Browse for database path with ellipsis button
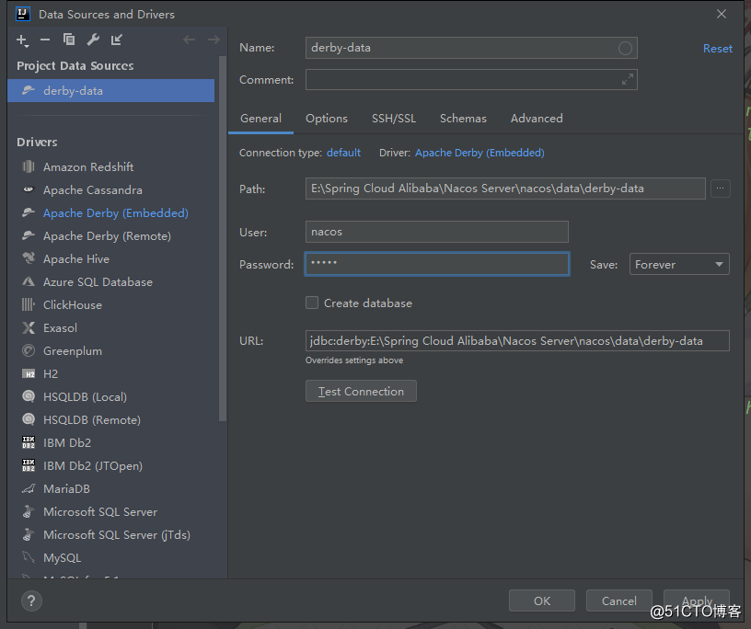The image size is (751, 629). pyautogui.click(x=720, y=189)
